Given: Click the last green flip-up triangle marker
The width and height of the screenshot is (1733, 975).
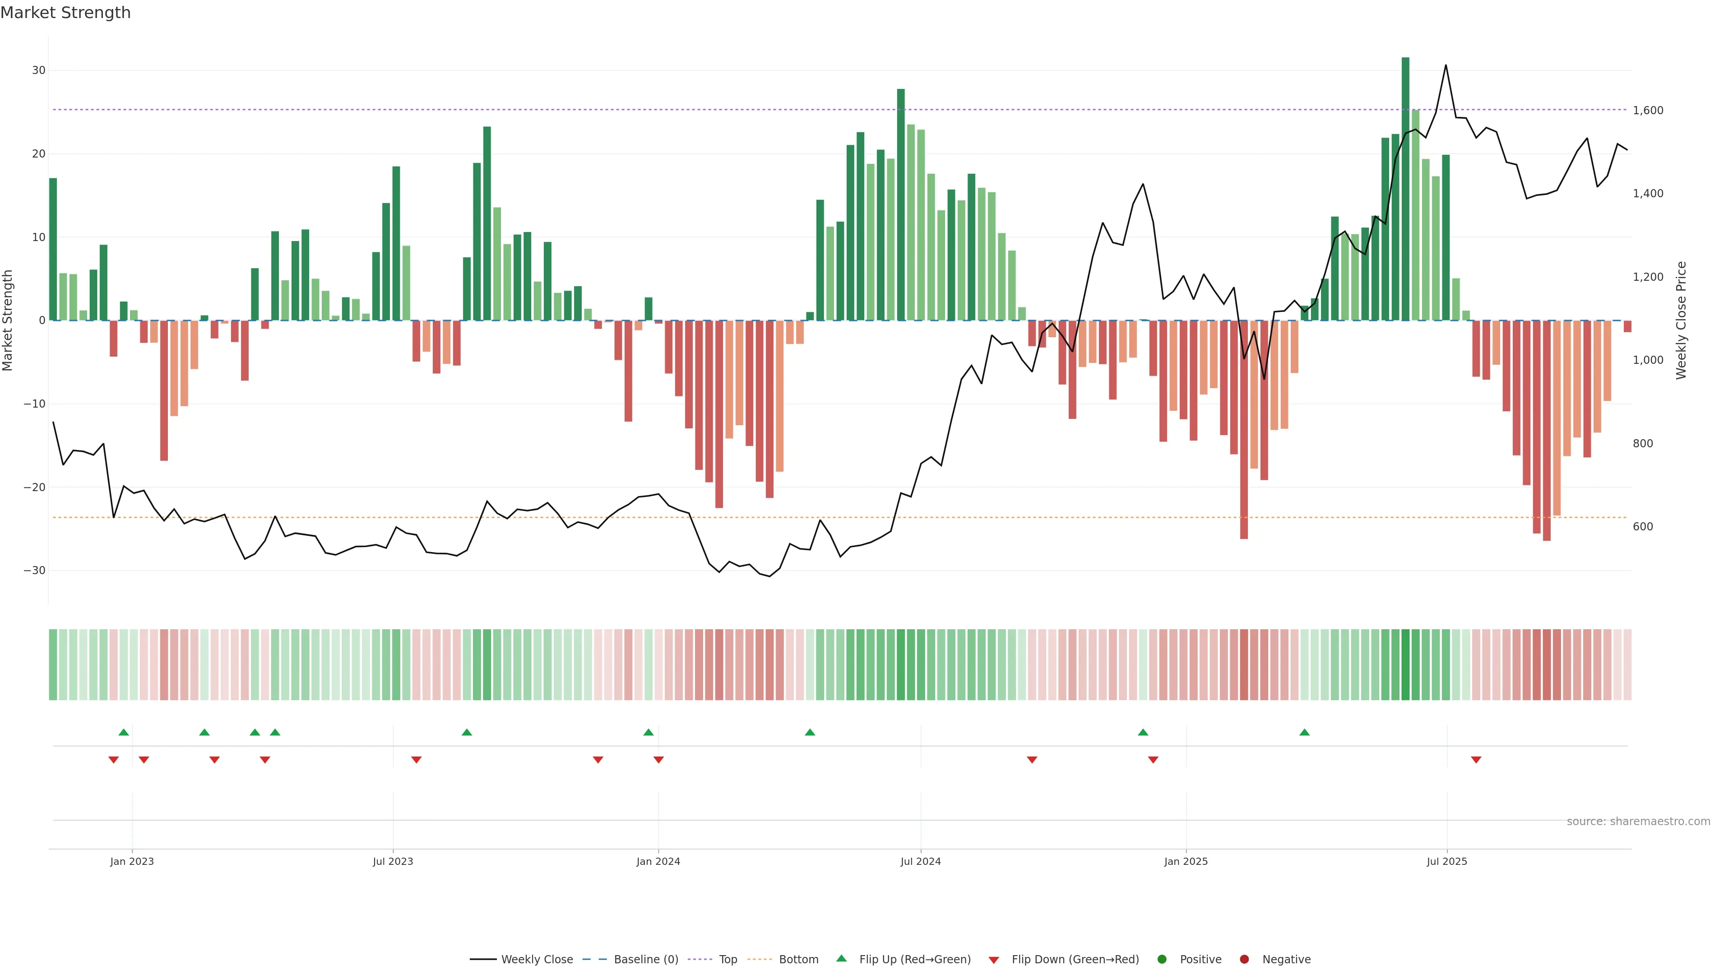Looking at the screenshot, I should click(x=1304, y=732).
